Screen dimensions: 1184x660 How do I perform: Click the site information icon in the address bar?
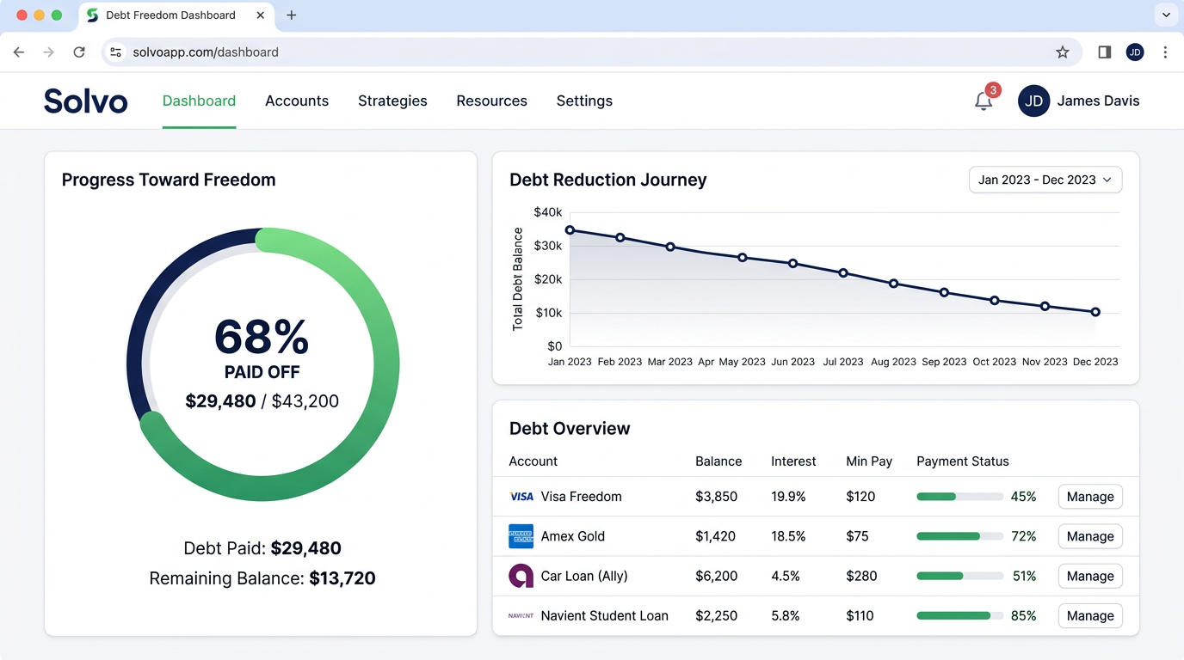click(x=115, y=52)
